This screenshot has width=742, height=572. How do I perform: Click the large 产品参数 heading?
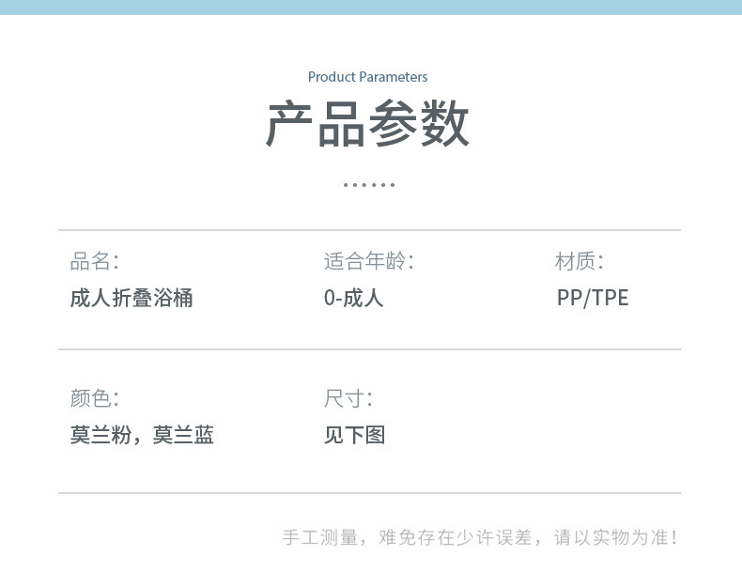[367, 123]
